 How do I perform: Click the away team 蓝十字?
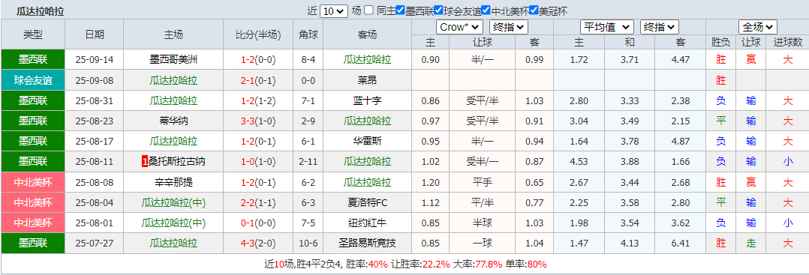click(367, 100)
